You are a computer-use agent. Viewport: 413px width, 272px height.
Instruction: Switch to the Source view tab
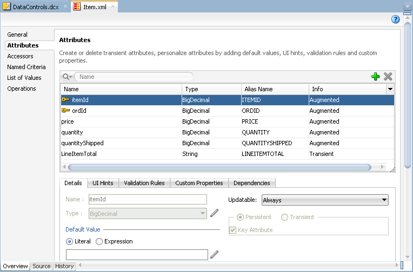click(x=41, y=266)
